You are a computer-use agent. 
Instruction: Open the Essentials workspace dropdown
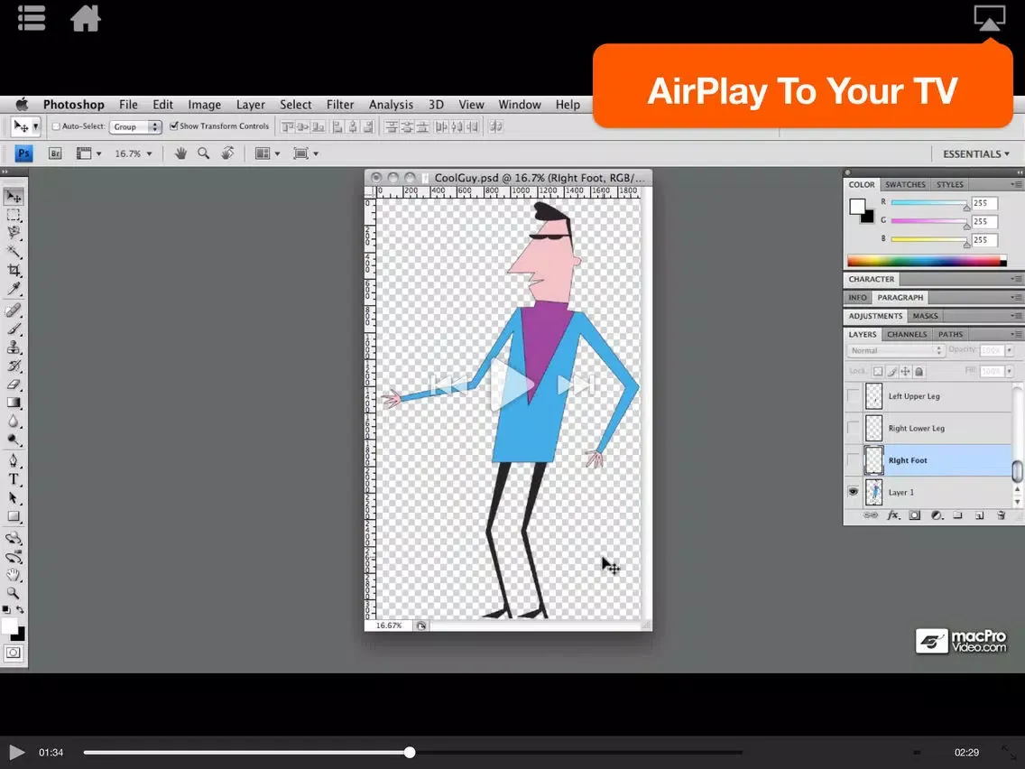click(x=976, y=153)
